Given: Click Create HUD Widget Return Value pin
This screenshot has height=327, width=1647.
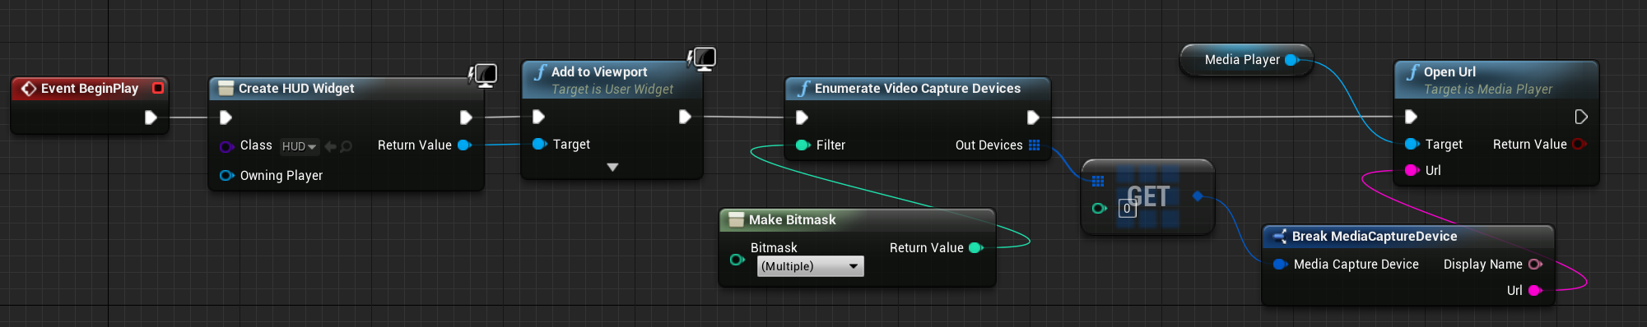Looking at the screenshot, I should pos(464,145).
